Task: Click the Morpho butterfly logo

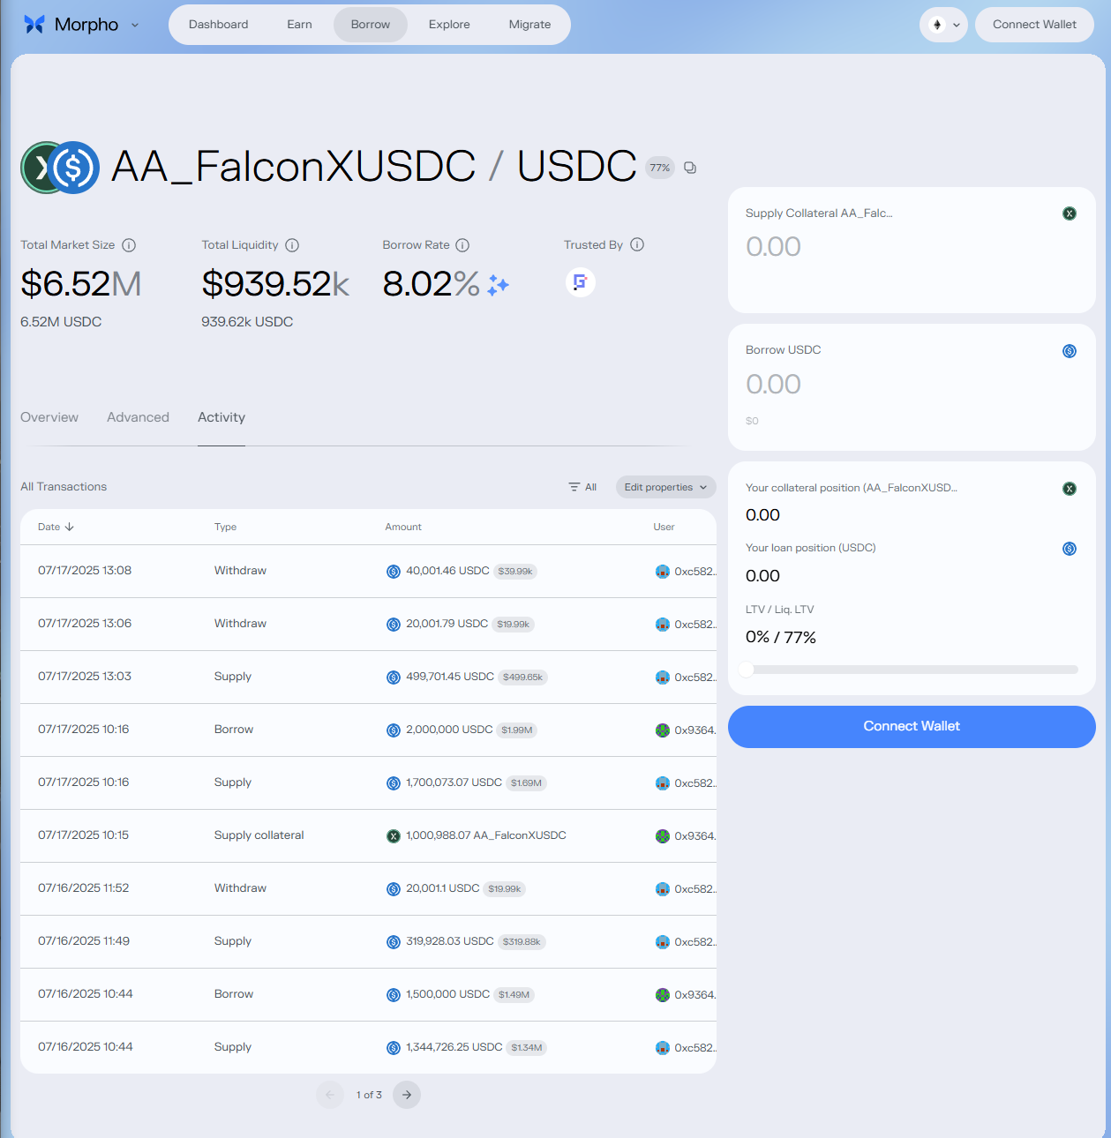Action: tap(34, 25)
